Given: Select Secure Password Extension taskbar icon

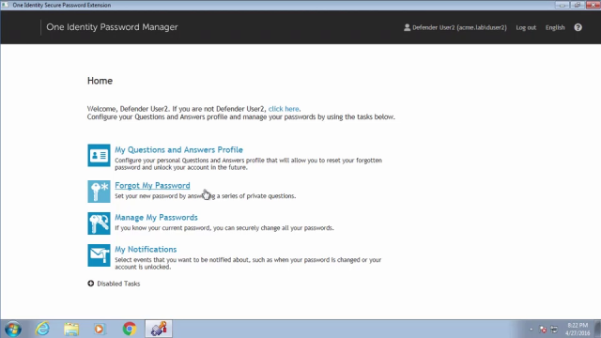Looking at the screenshot, I should (x=159, y=329).
